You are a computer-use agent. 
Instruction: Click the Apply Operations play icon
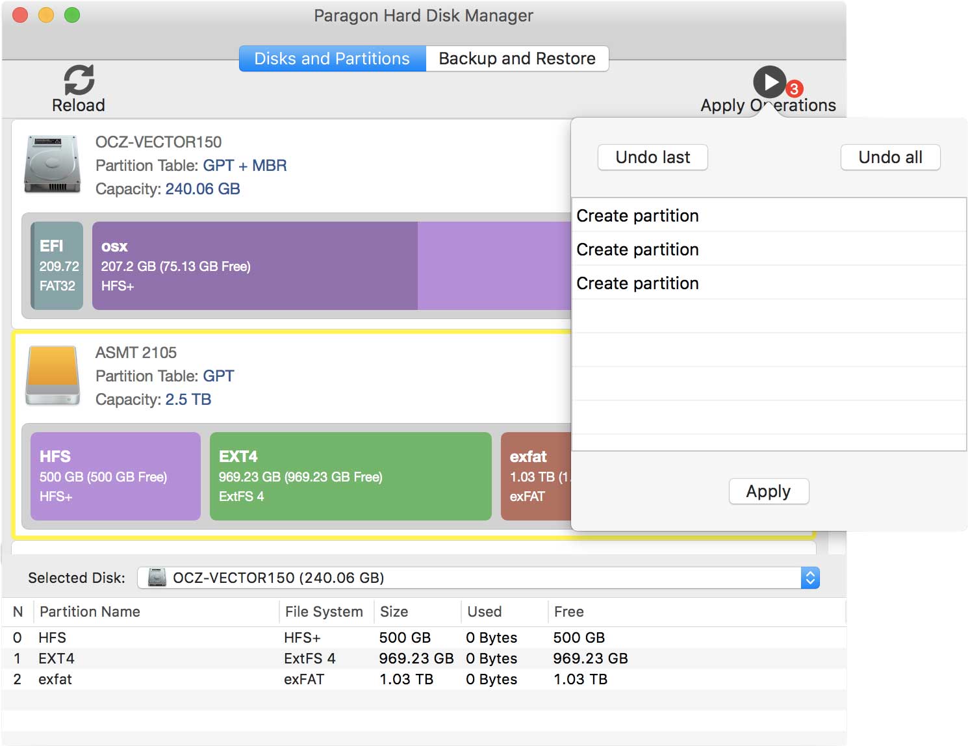tap(769, 83)
